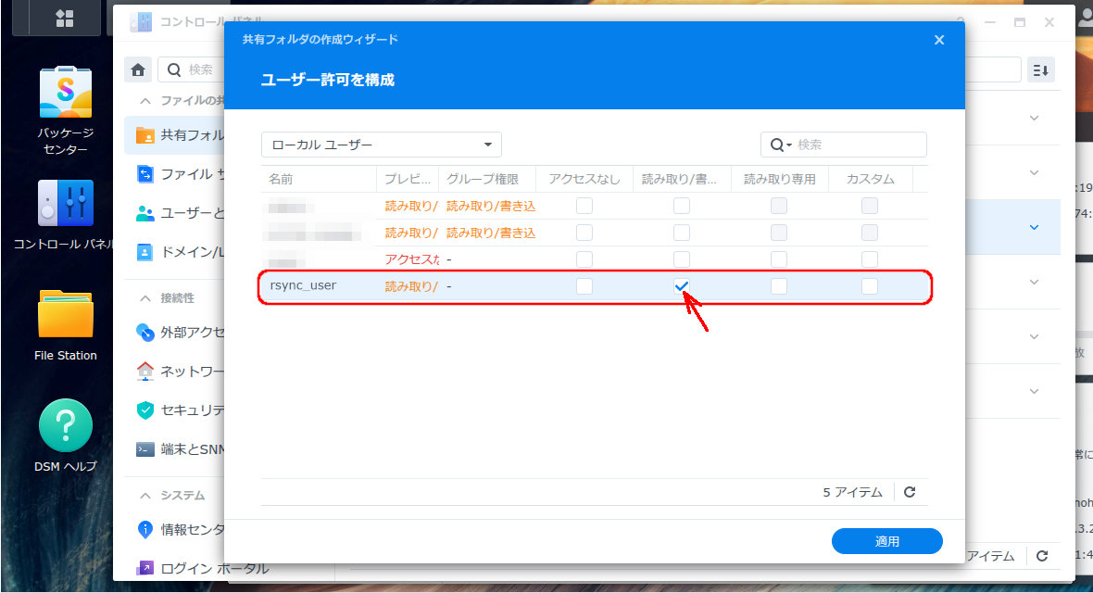
Task: Click the custom column header
Action: click(x=870, y=180)
